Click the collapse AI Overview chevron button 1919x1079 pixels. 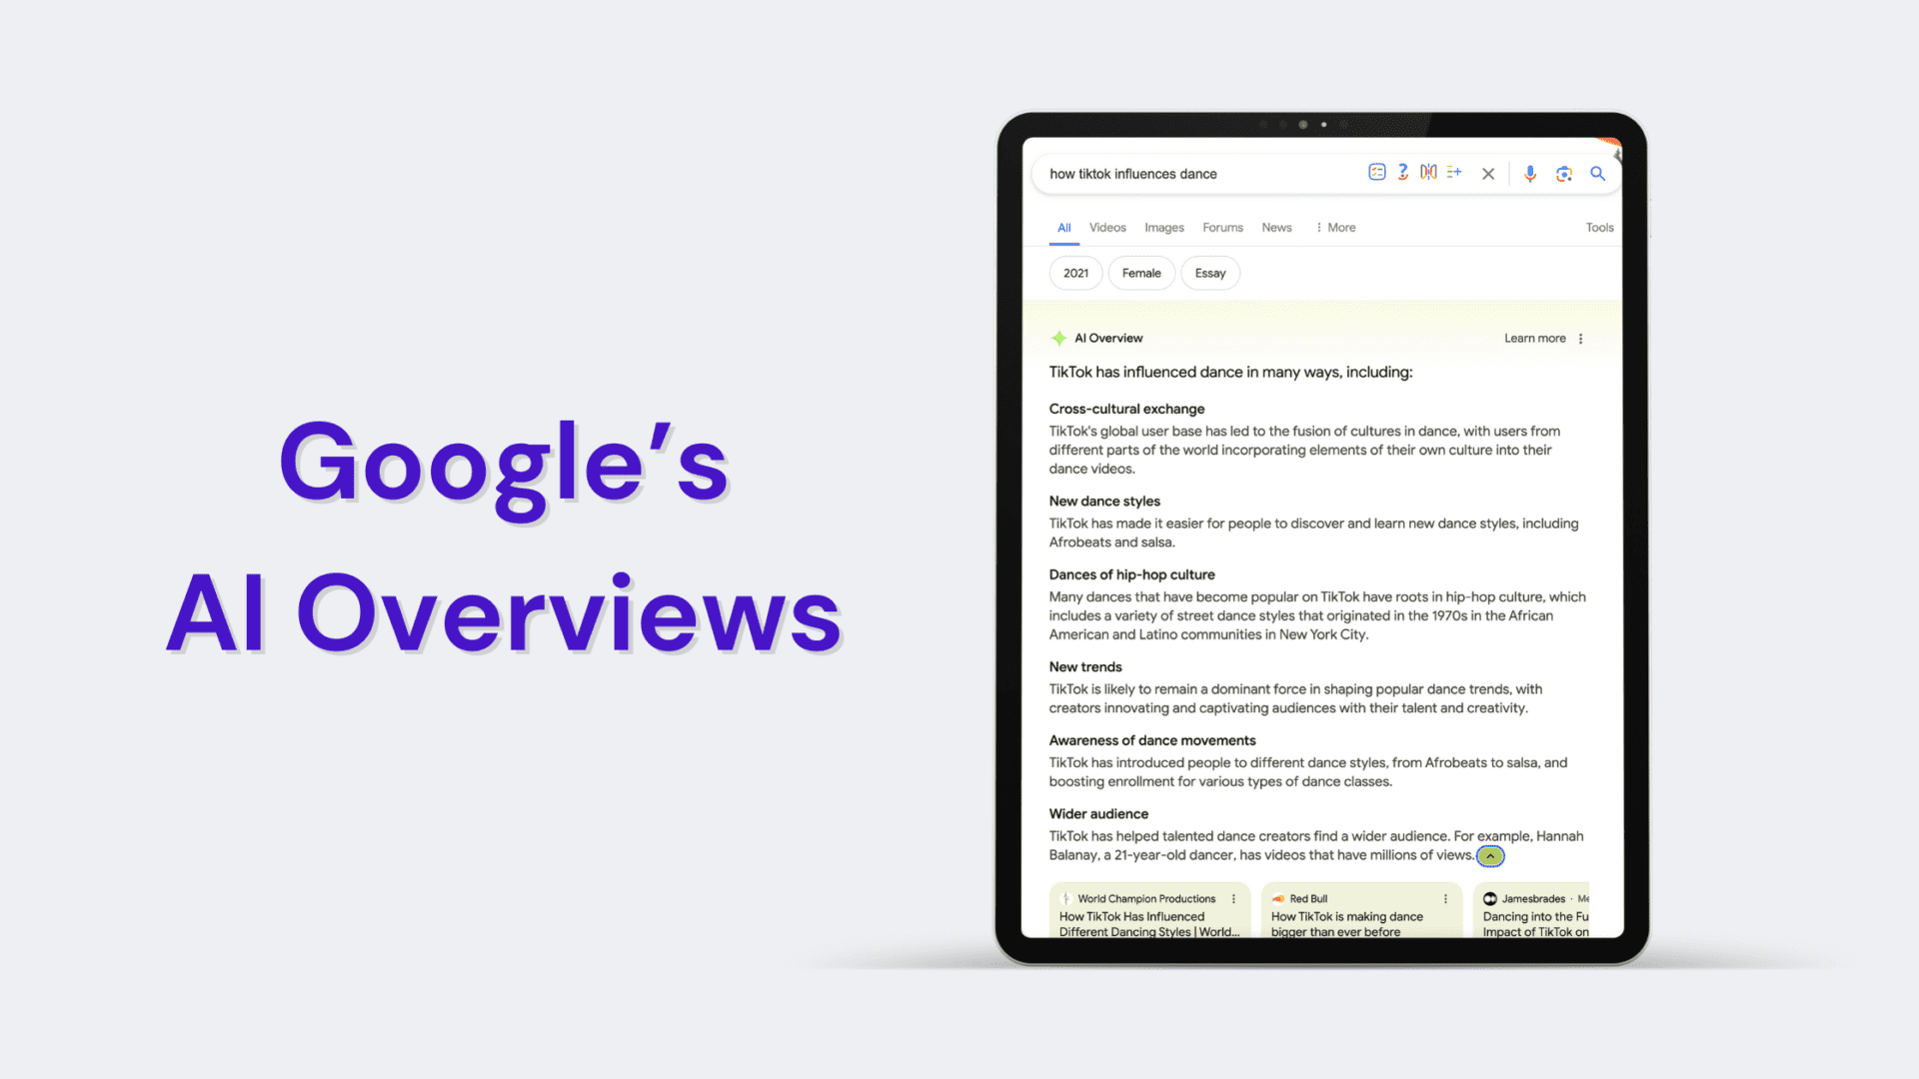[1490, 854]
